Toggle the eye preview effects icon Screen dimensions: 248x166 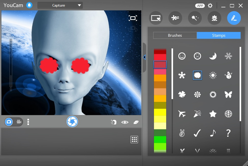coord(125,122)
